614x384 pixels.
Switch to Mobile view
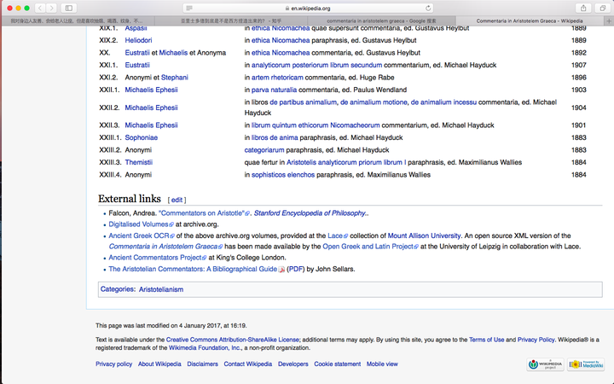tap(382, 364)
